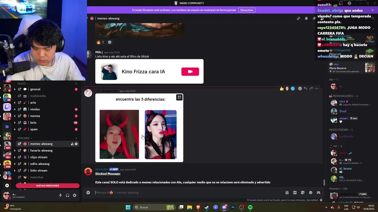Toggle the fire reaction with count 1

coord(100,42)
